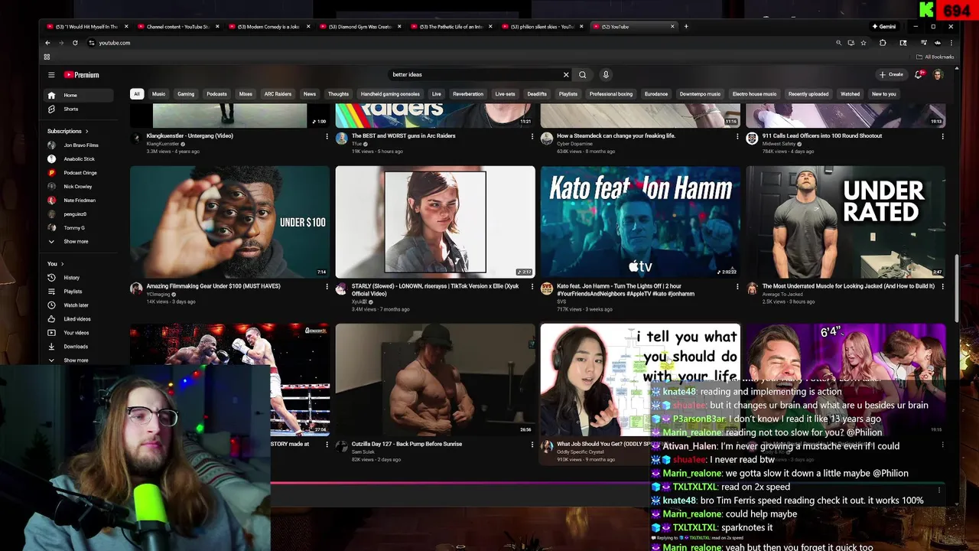The height and width of the screenshot is (551, 979).
Task: Open options menu for Klangkuenstler Untergang video
Action: click(327, 136)
